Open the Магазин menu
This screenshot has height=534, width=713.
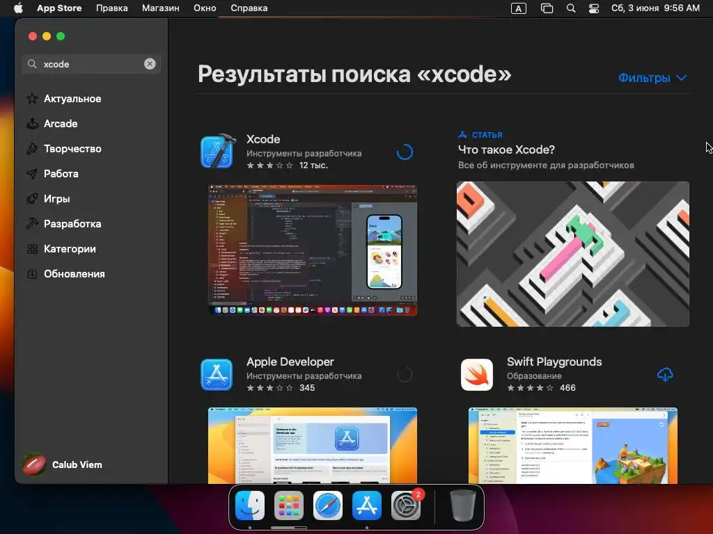coord(161,8)
